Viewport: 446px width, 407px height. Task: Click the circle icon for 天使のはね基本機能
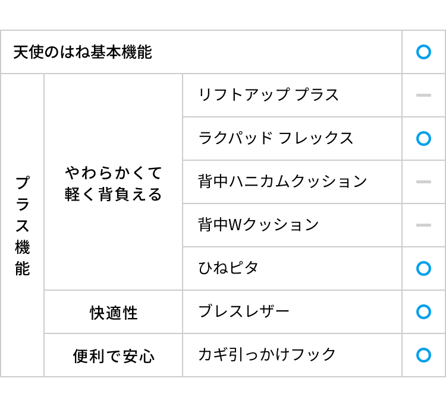click(x=423, y=52)
